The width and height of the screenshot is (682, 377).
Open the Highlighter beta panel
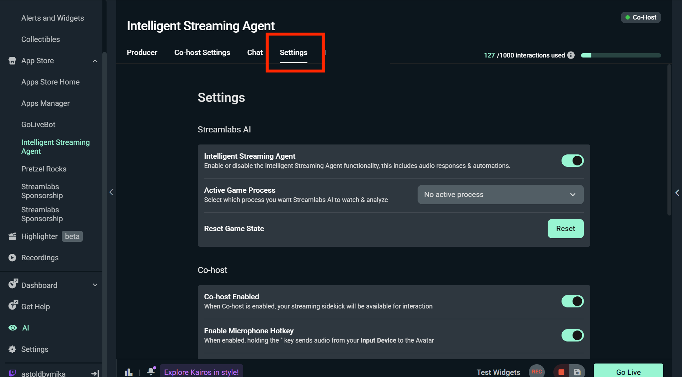click(x=39, y=236)
